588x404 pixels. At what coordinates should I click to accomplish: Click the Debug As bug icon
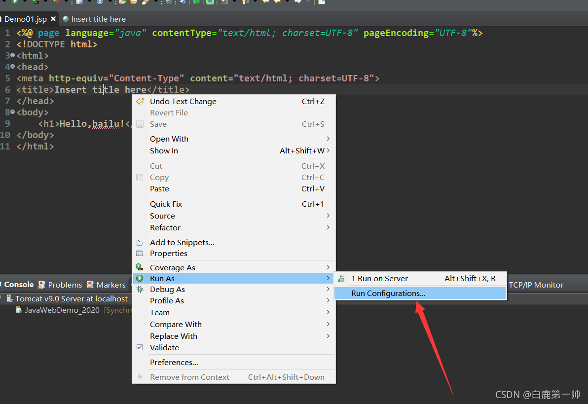(140, 290)
